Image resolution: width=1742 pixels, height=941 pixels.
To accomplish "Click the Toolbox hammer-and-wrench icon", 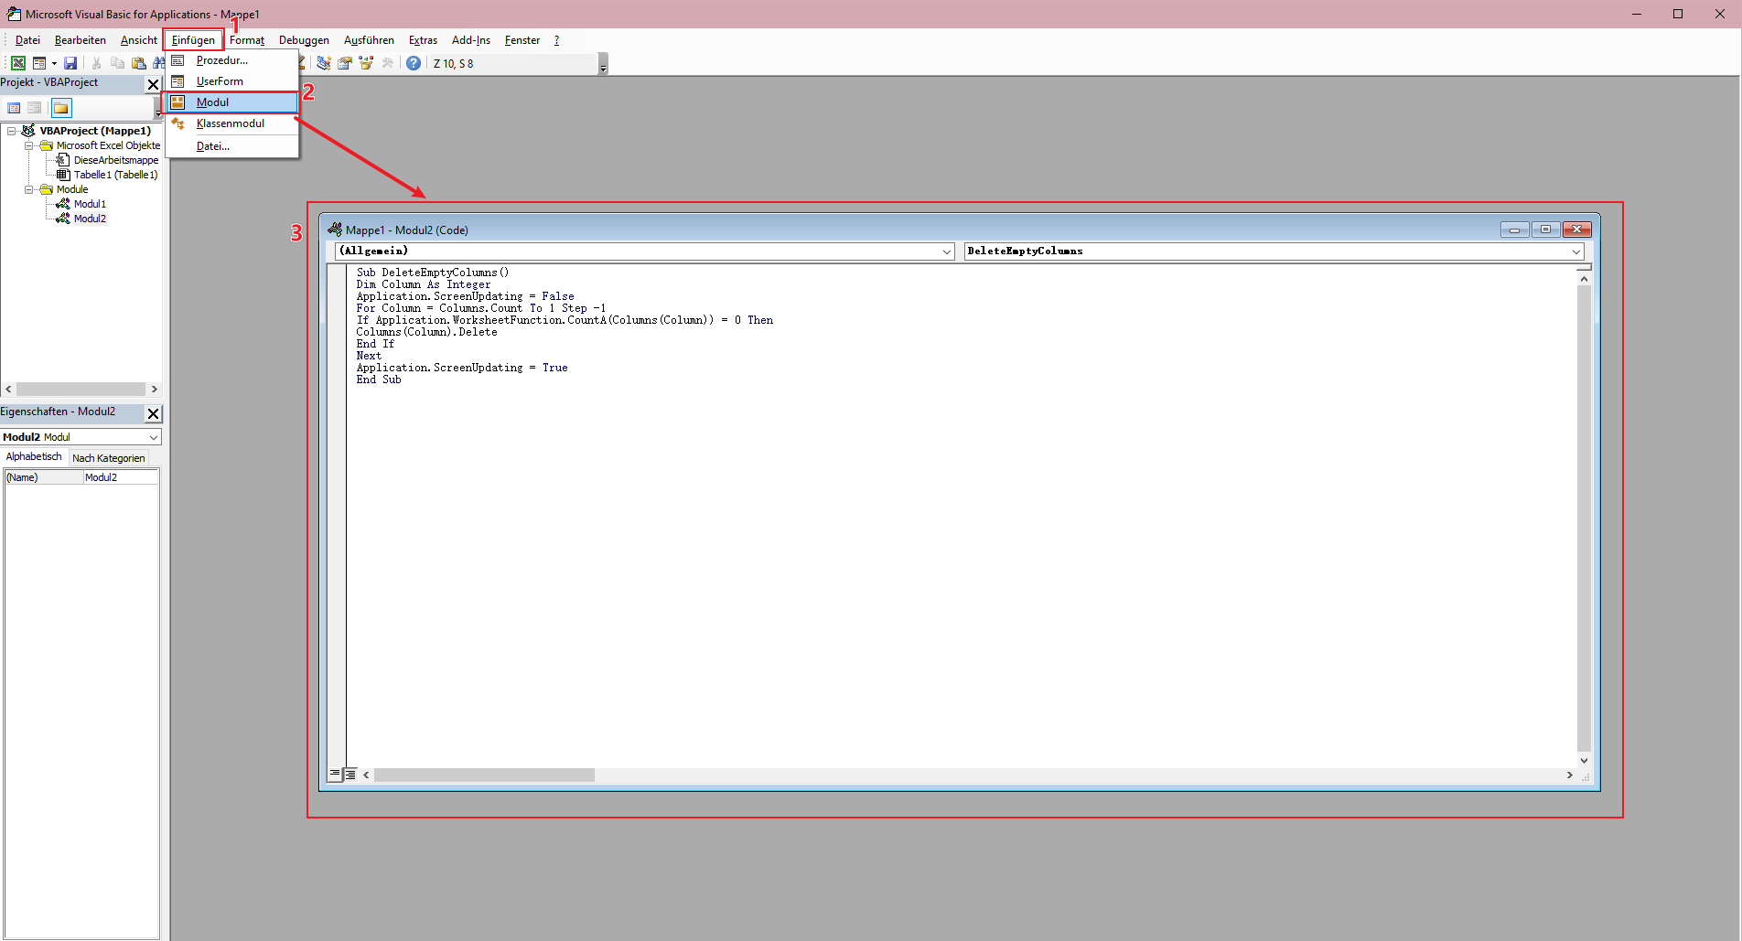I will coord(388,63).
